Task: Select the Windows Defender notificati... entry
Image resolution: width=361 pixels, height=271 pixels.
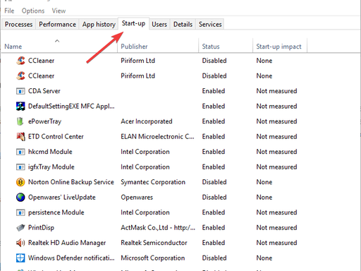Action: (x=71, y=258)
